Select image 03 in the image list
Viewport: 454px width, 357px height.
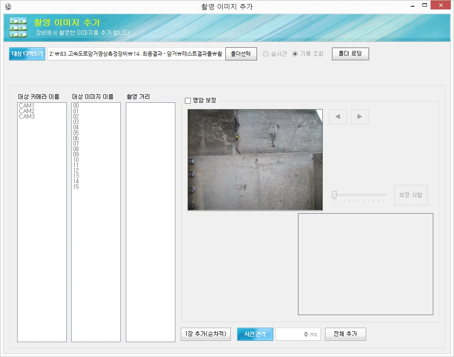point(76,122)
